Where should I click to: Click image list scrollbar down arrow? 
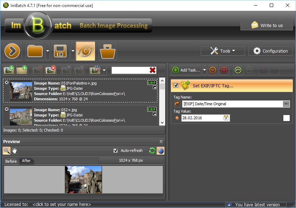[x=162, y=123]
